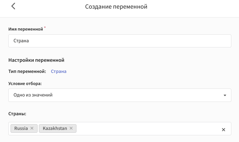Open the Одно из значений select box
The height and width of the screenshot is (142, 239).
(120, 95)
